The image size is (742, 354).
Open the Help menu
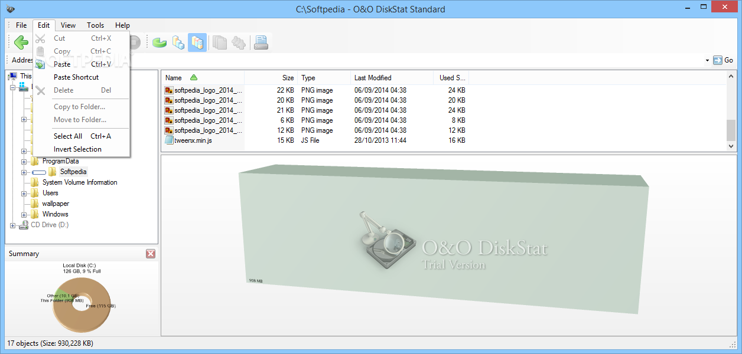coord(122,25)
